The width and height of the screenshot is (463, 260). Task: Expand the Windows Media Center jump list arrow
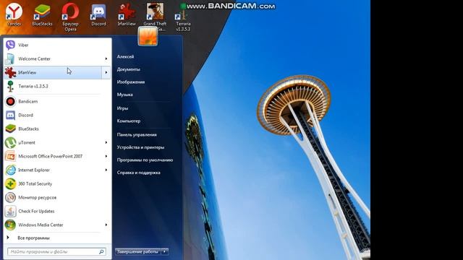[106, 225]
